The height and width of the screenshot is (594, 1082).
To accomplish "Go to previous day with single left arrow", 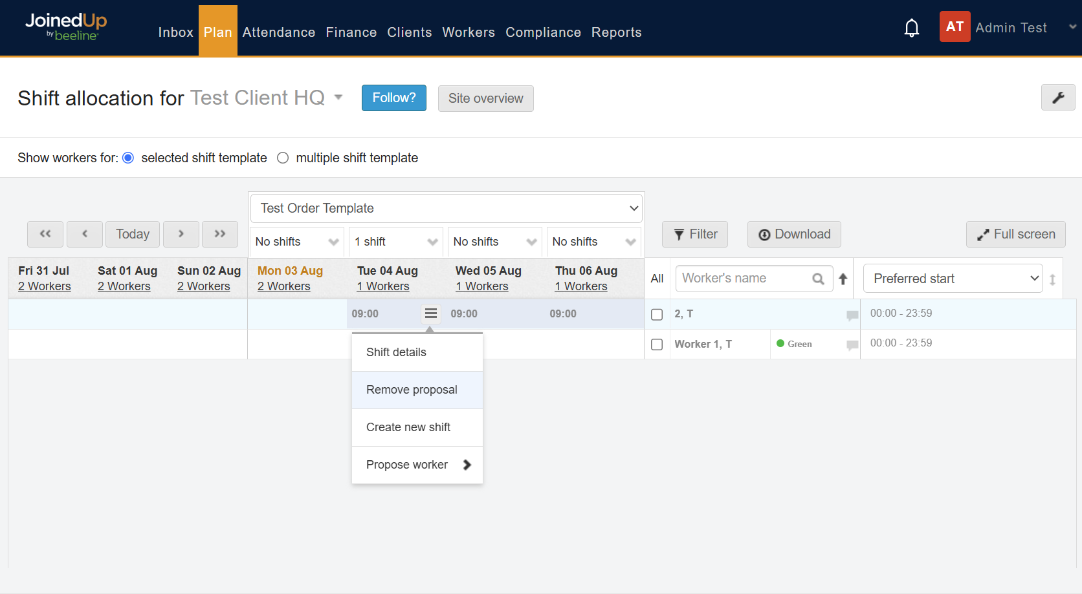I will tap(85, 234).
